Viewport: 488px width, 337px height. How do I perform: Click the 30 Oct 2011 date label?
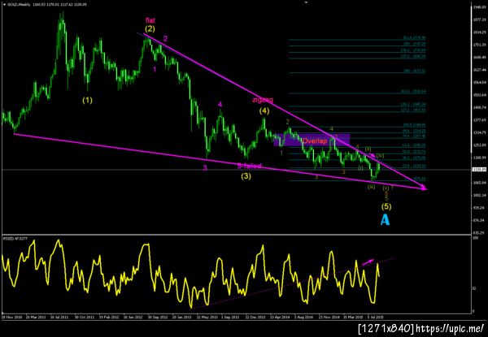[85, 318]
